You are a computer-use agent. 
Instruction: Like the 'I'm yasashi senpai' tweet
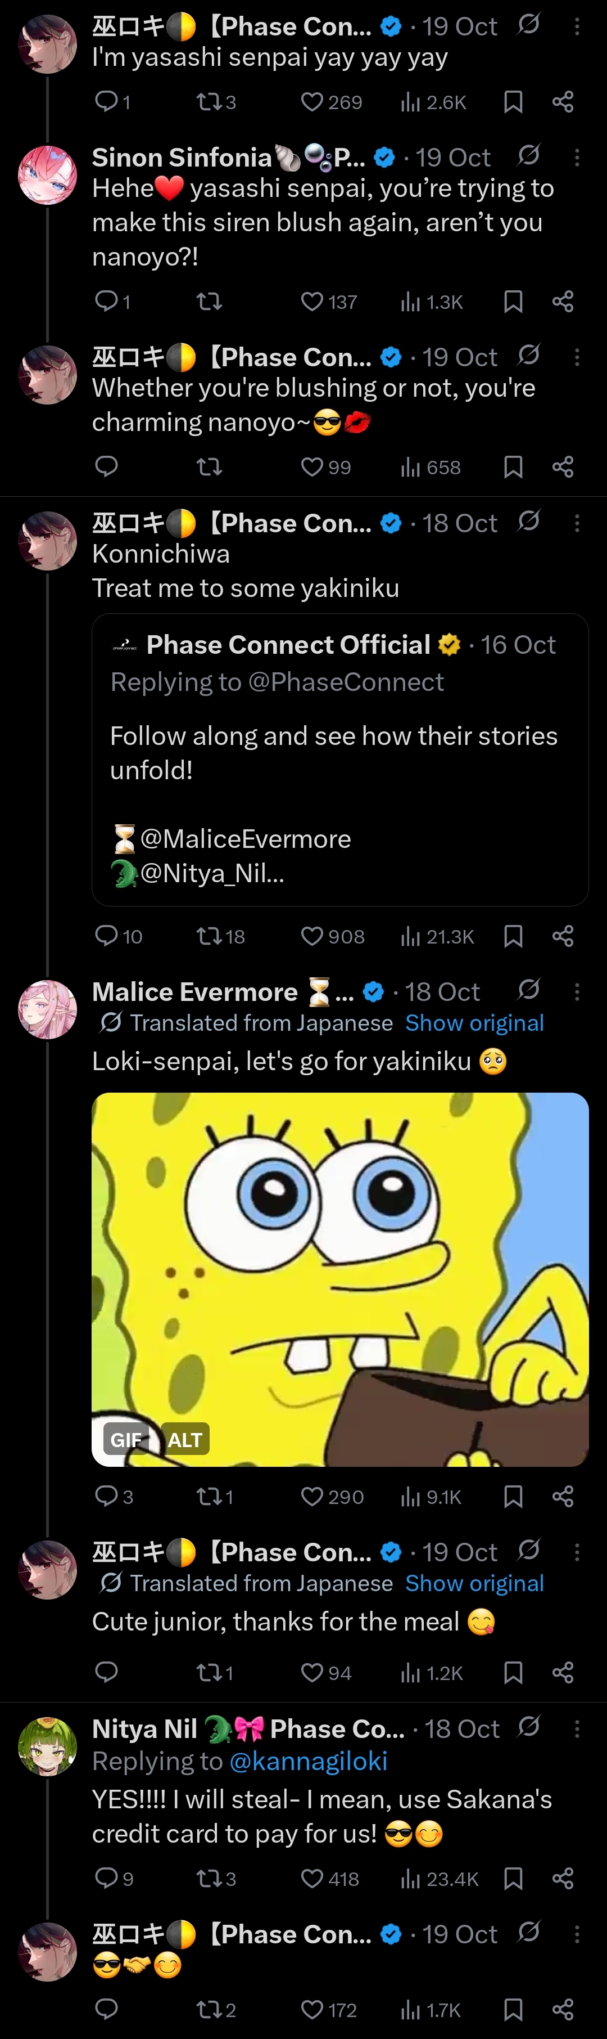[331, 102]
